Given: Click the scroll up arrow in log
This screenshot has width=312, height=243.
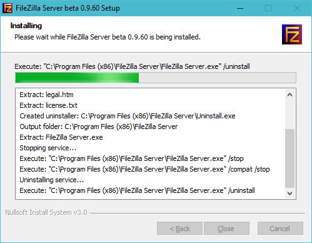Looking at the screenshot, I should pyautogui.click(x=289, y=95).
